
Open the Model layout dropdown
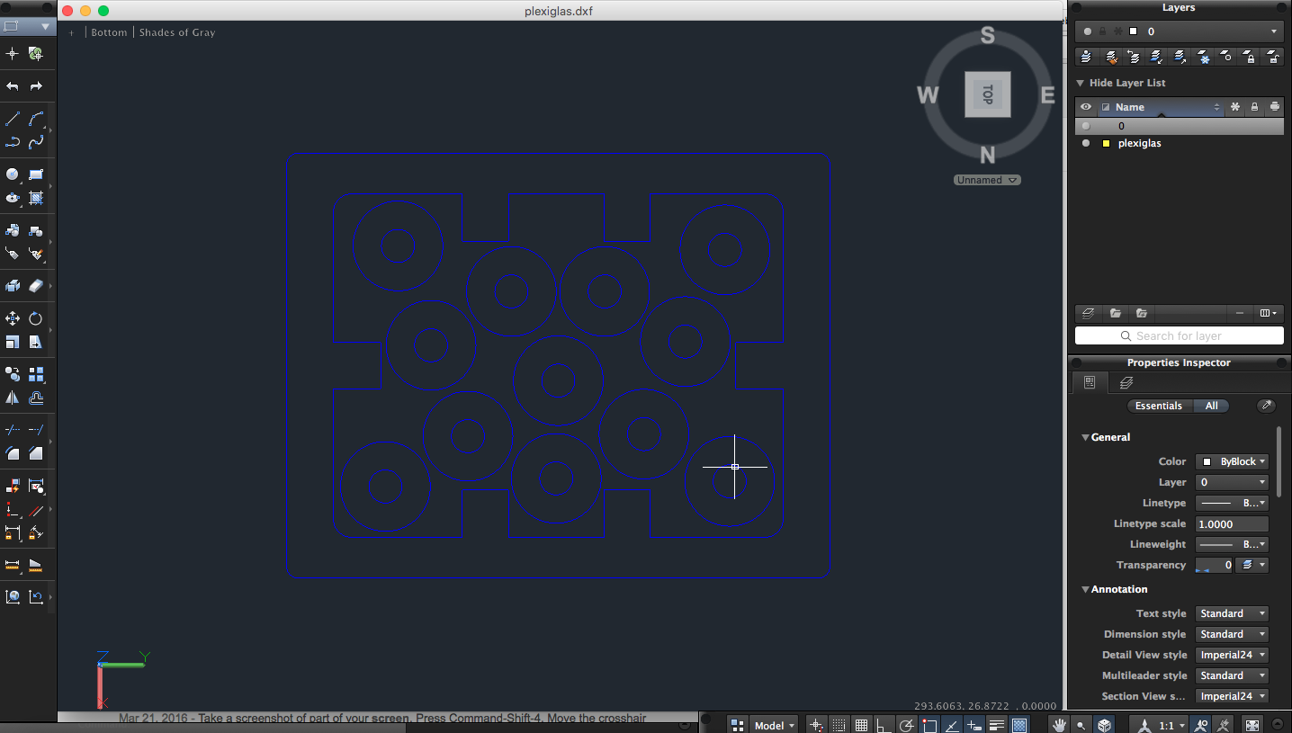click(x=775, y=725)
